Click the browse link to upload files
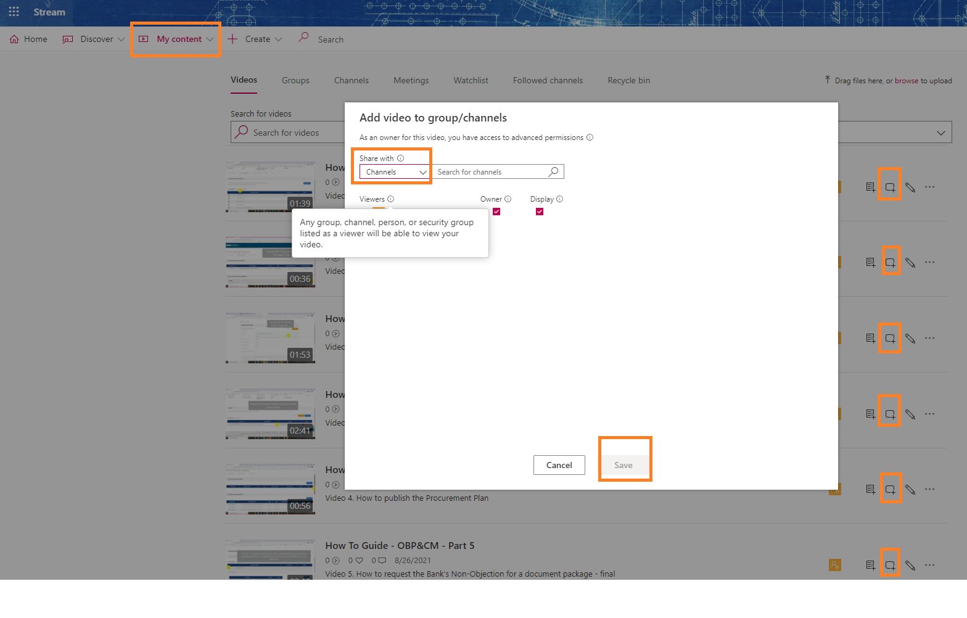 (907, 81)
